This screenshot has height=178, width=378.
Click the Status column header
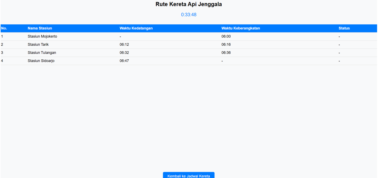(344, 28)
